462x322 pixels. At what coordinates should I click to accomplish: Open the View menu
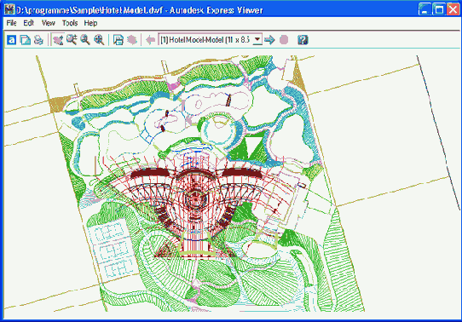(48, 23)
